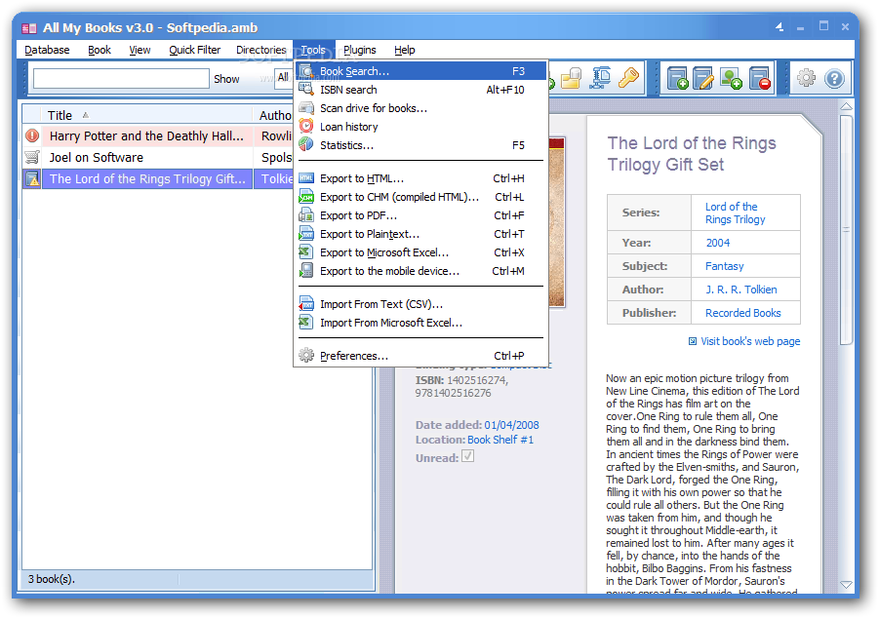This screenshot has width=879, height=618.
Task: Click the Visit book's web page link icon
Action: pos(693,341)
